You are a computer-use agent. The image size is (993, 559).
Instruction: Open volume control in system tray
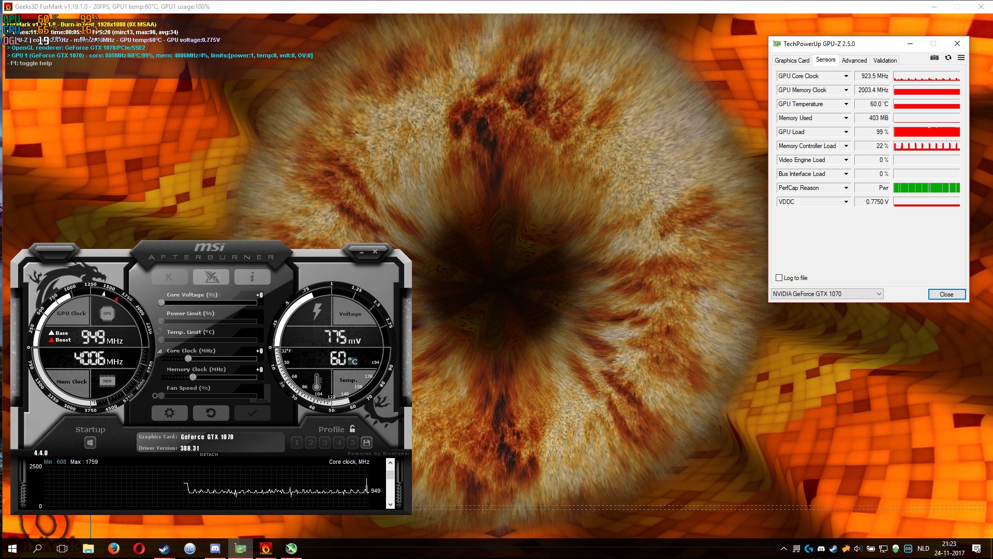858,549
